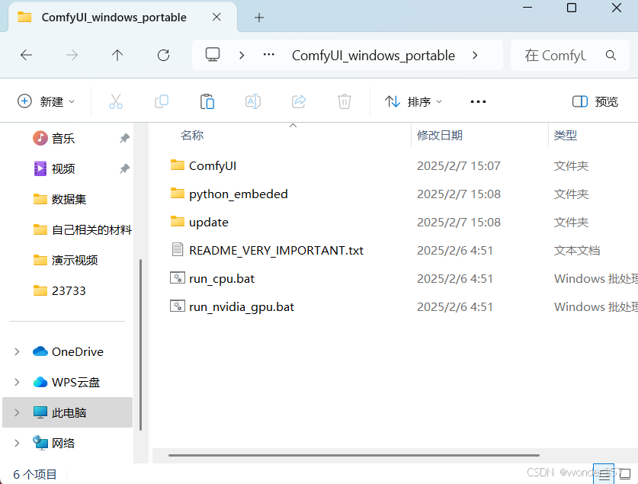Click the Share toolbar icon
638x484 pixels.
point(299,101)
